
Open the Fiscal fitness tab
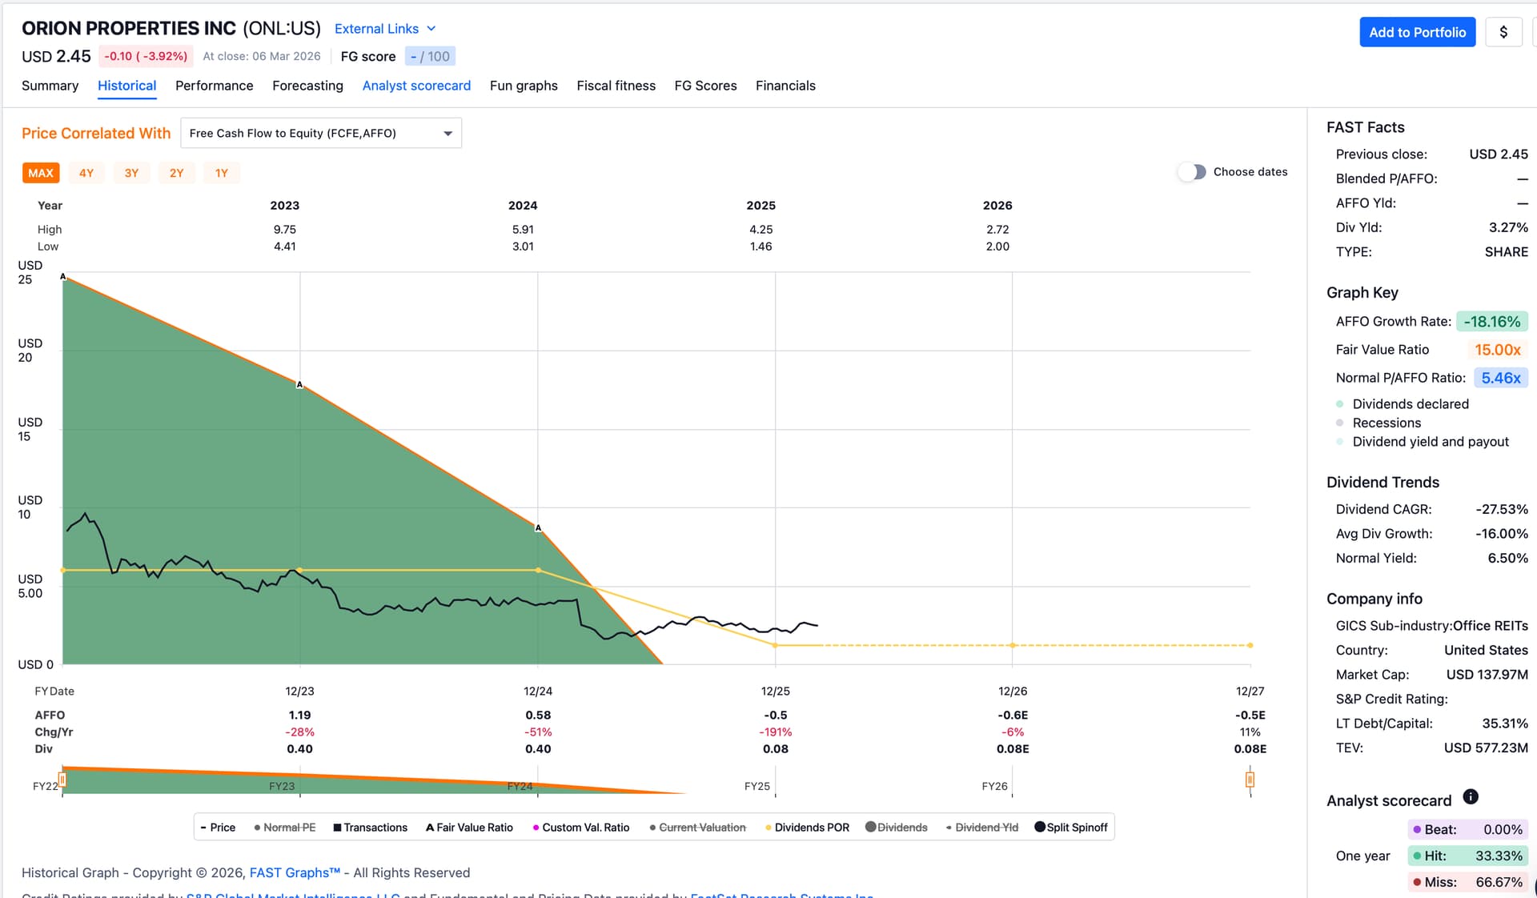pyautogui.click(x=616, y=86)
